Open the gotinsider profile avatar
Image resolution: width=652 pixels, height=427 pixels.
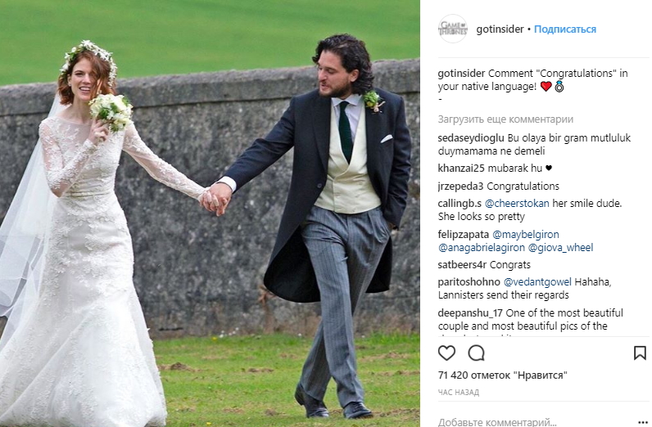pos(453,29)
